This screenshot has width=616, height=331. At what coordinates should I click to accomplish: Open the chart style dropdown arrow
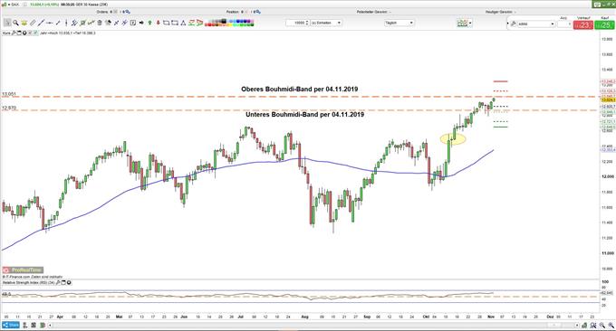point(470,23)
